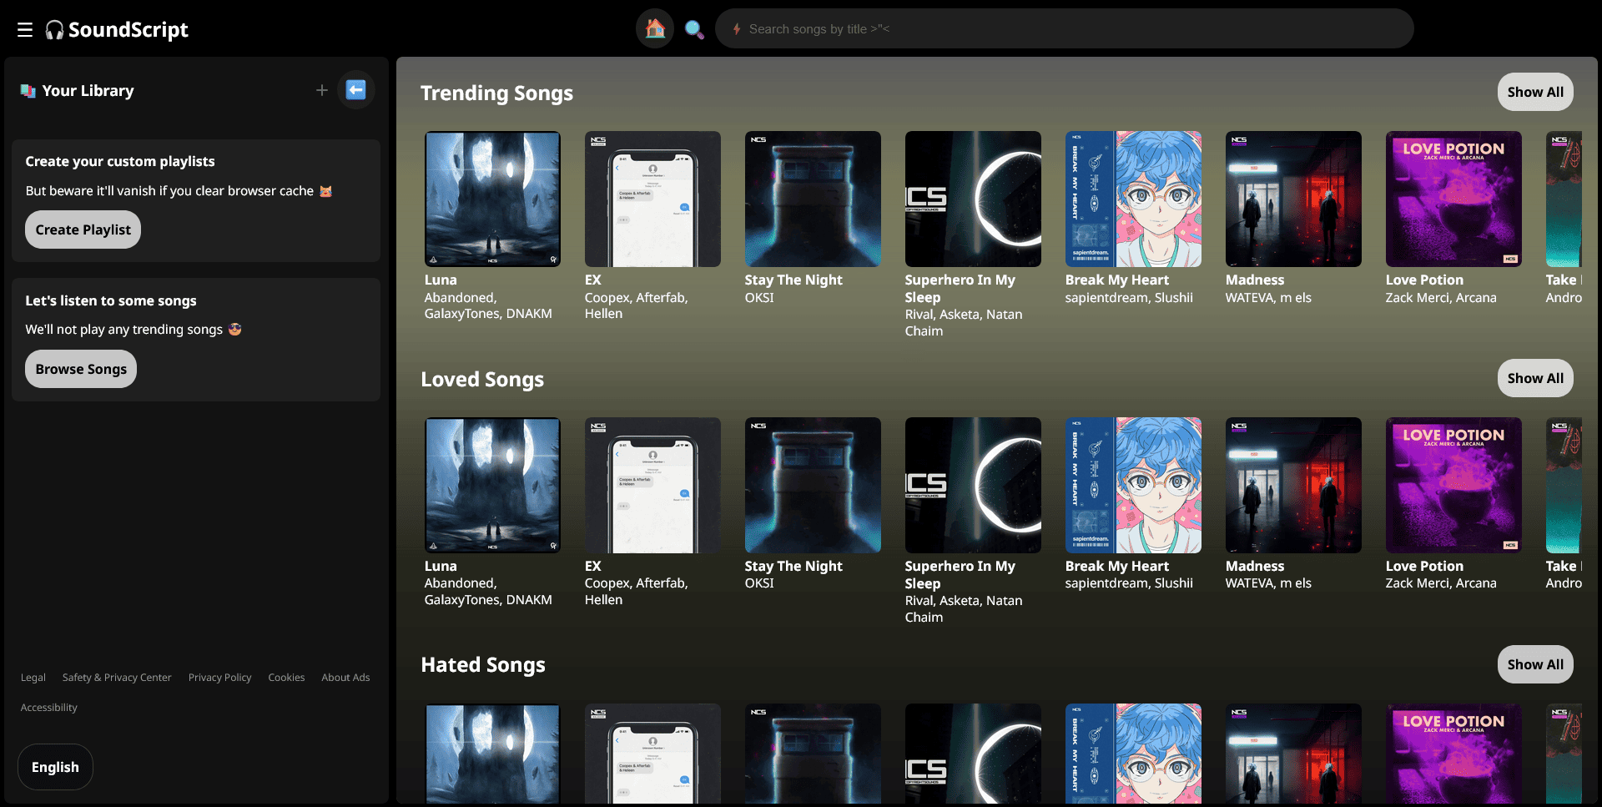This screenshot has width=1602, height=807.
Task: Click the SoundScript headphones logo
Action: coord(54,30)
